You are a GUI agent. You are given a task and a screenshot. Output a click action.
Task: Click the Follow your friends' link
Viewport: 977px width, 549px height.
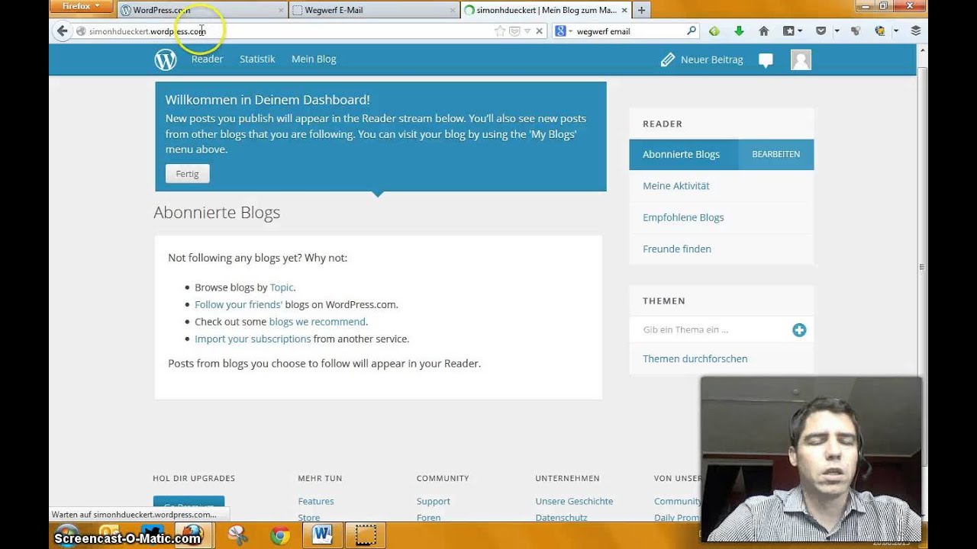pos(238,304)
